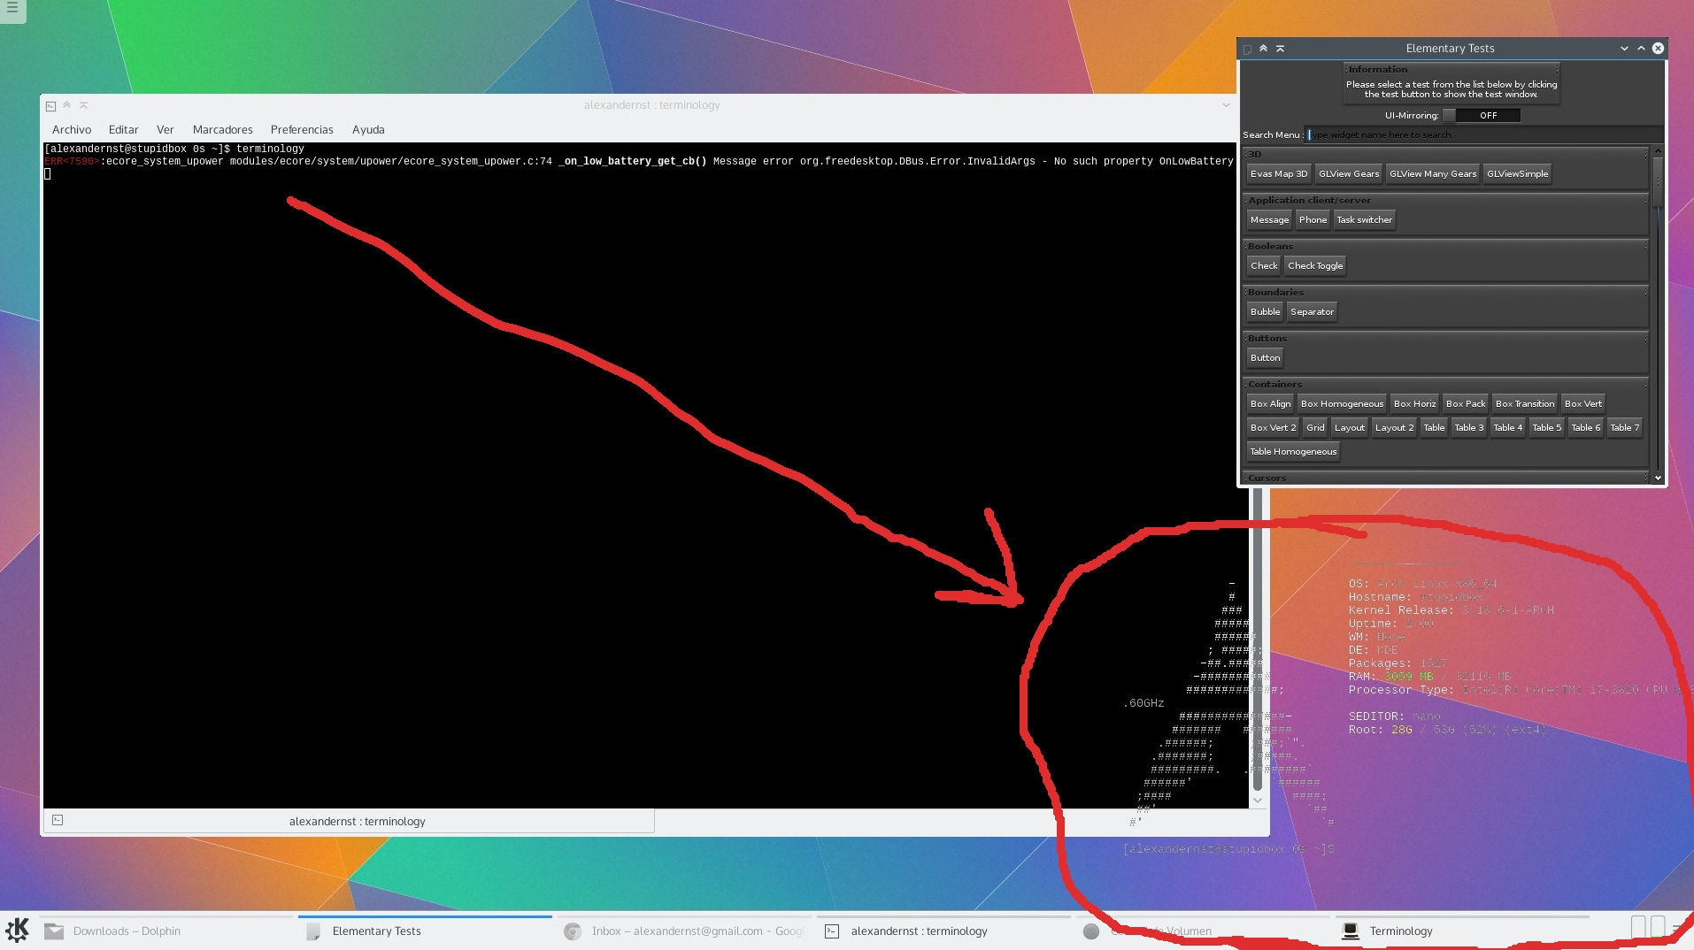Image resolution: width=1694 pixels, height=950 pixels.
Task: Switch to Downloads – Dolphin taskbar entry
Action: pyautogui.click(x=165, y=931)
